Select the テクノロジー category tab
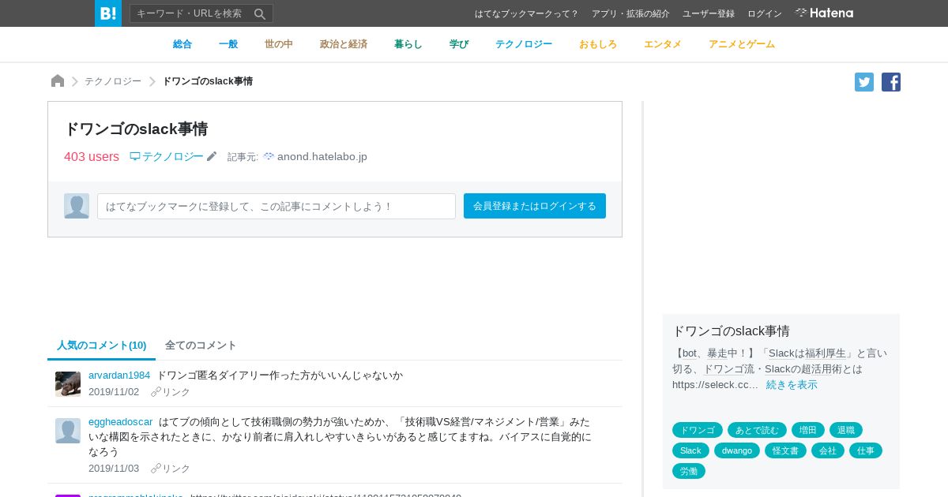948x497 pixels. click(x=524, y=44)
